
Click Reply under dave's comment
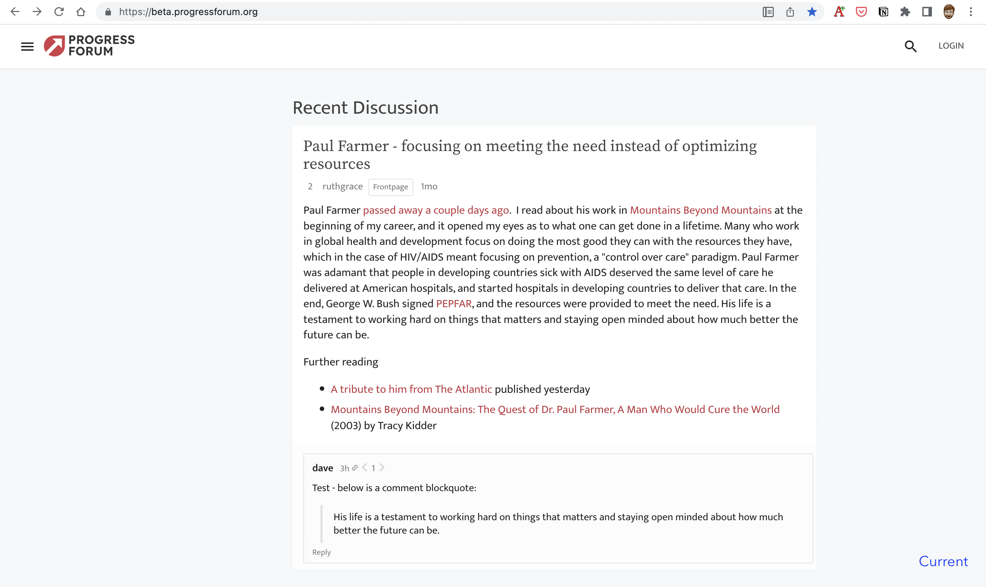(321, 552)
